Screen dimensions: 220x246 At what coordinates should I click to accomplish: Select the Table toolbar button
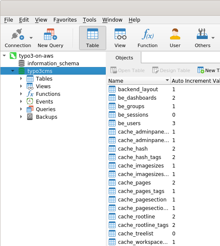pyautogui.click(x=93, y=38)
